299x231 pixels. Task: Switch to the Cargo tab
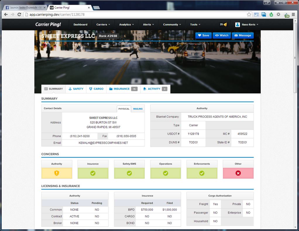click(96, 89)
